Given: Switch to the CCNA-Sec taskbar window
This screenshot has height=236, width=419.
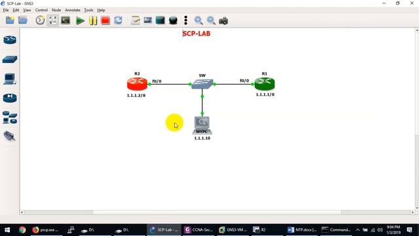Looking at the screenshot, I should pos(198,230).
